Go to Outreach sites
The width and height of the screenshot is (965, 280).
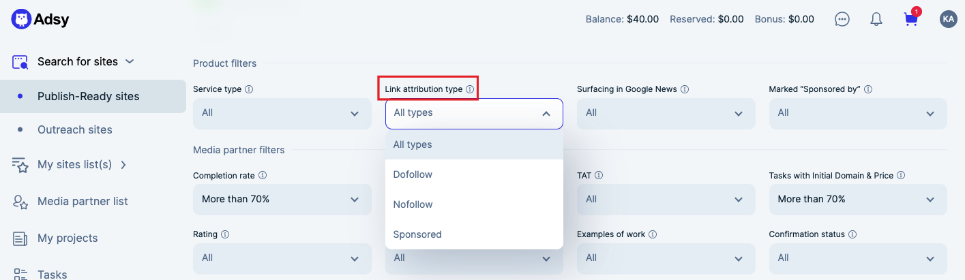tap(75, 129)
